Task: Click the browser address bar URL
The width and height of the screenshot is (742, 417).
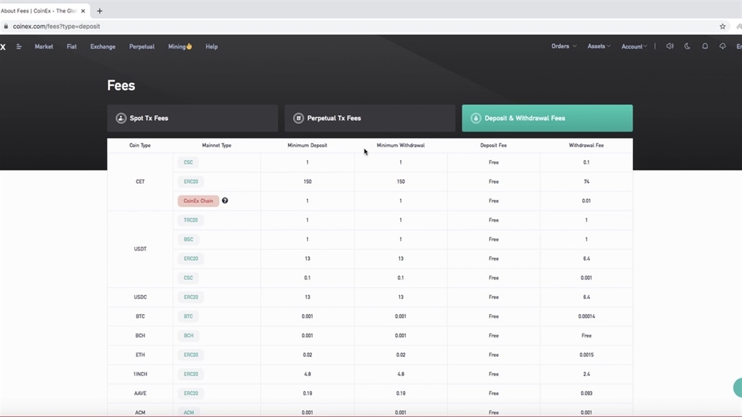Action: 56,26
